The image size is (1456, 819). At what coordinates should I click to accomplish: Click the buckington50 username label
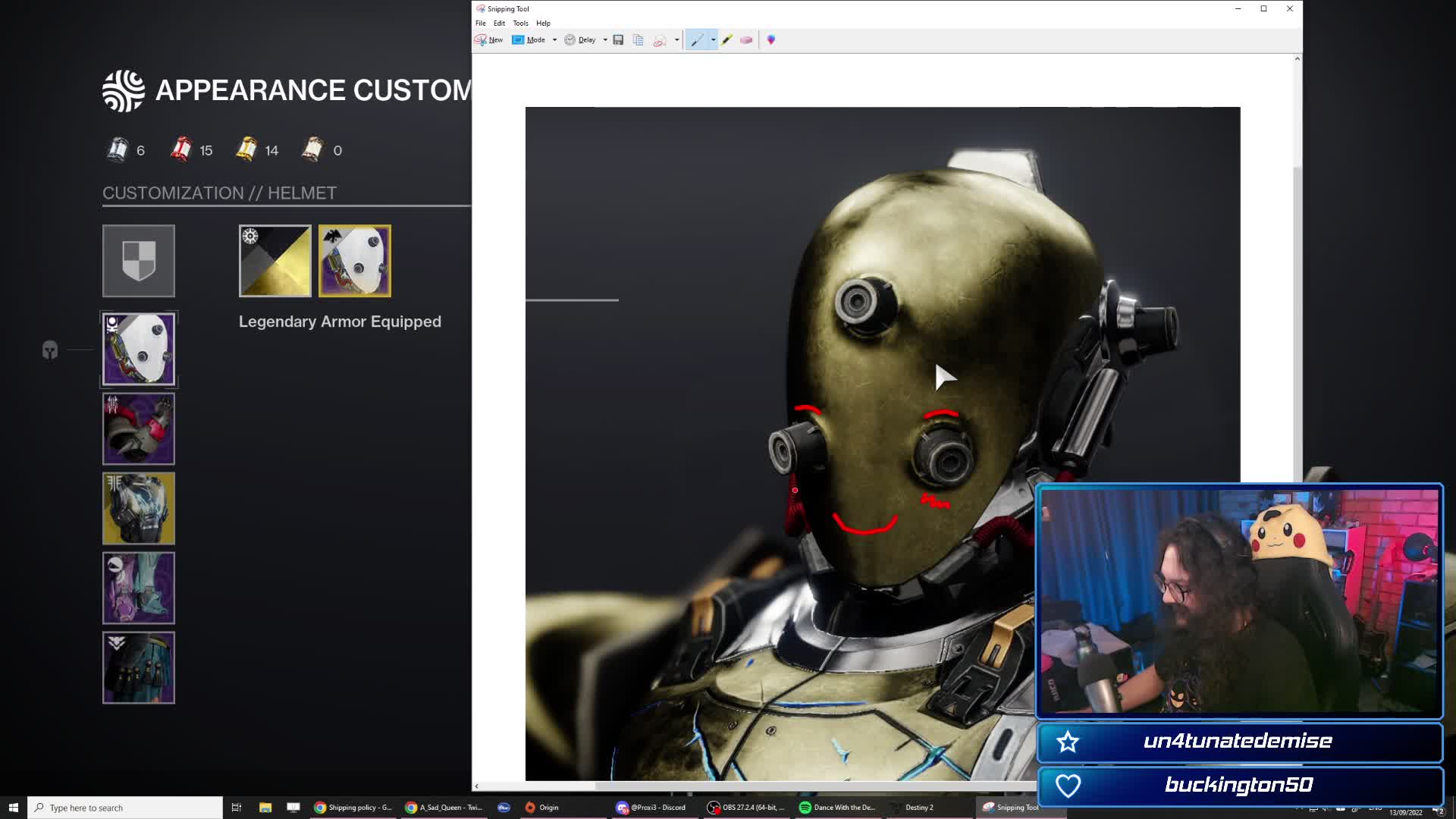pyautogui.click(x=1238, y=785)
